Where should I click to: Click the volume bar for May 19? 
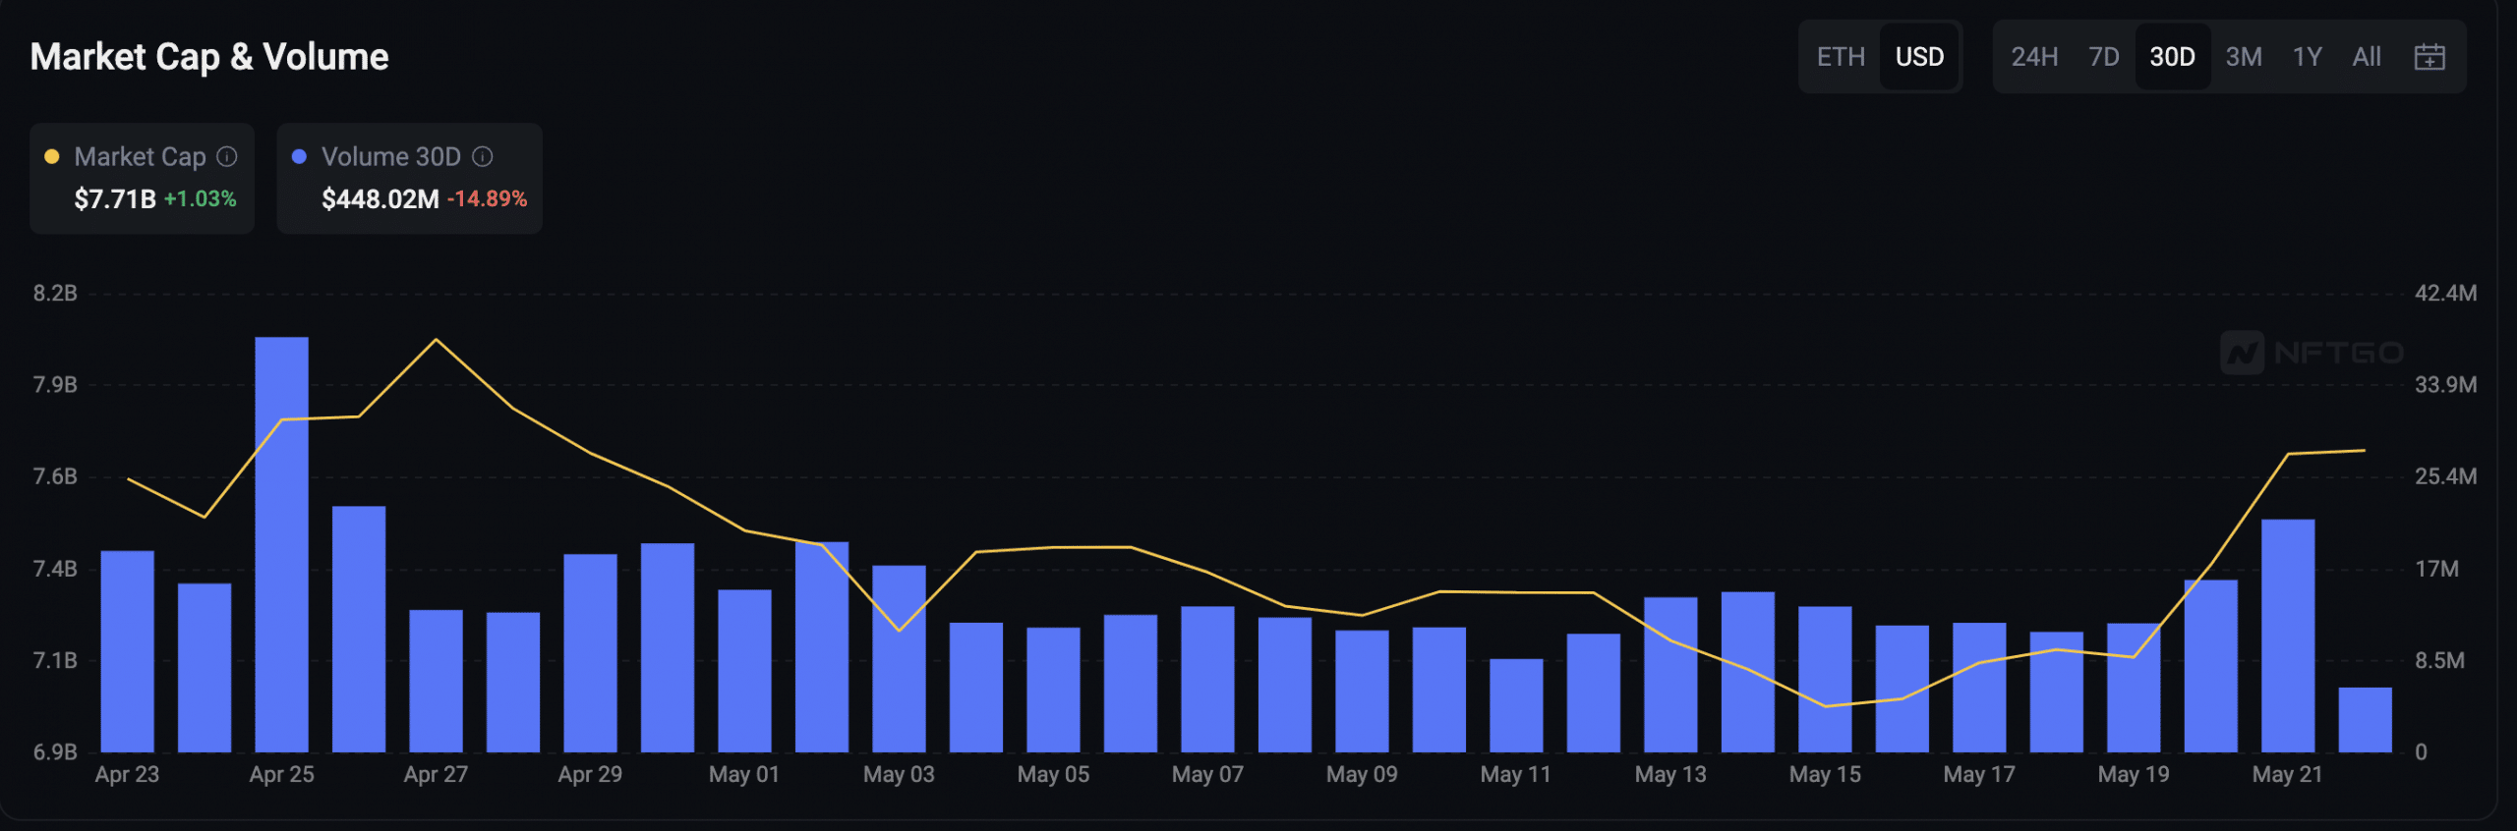(2134, 688)
